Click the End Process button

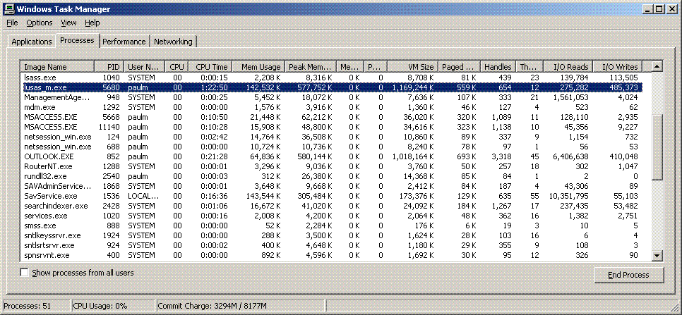(x=628, y=275)
